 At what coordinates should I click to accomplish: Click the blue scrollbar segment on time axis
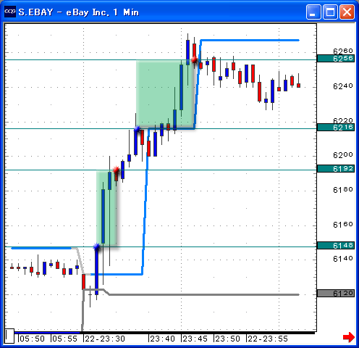(x=48, y=333)
